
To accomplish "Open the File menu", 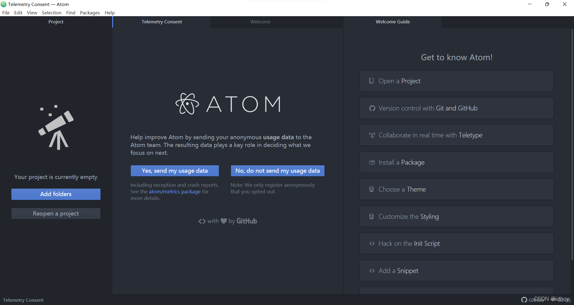I will pos(6,13).
